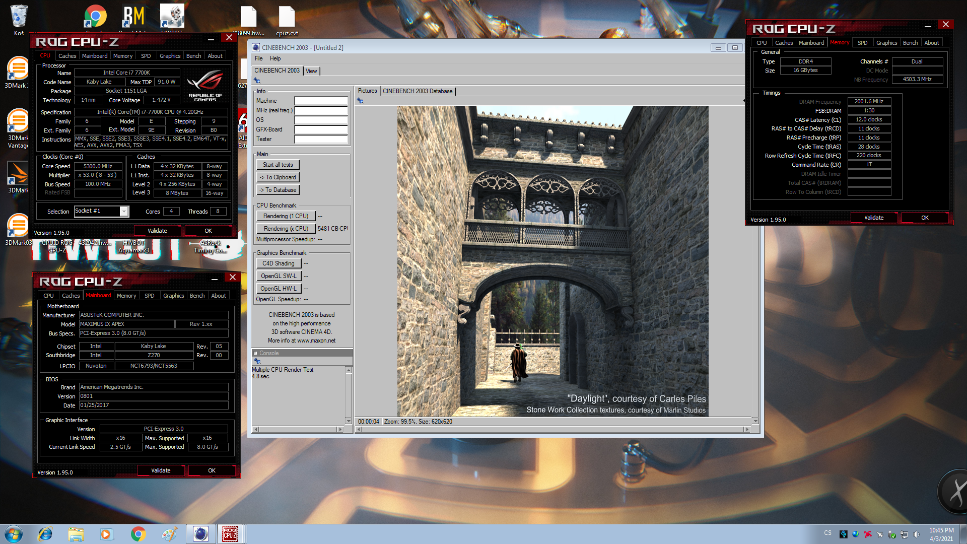Image resolution: width=967 pixels, height=544 pixels.
Task: Open the network connection tray icon
Action: [x=904, y=534]
